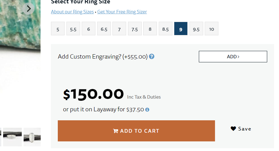The width and height of the screenshot is (279, 151).
Task: Open Get Your Free Ring Sizer link
Action: click(122, 12)
